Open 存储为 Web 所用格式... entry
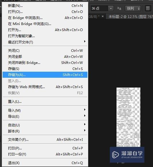 click(45, 87)
